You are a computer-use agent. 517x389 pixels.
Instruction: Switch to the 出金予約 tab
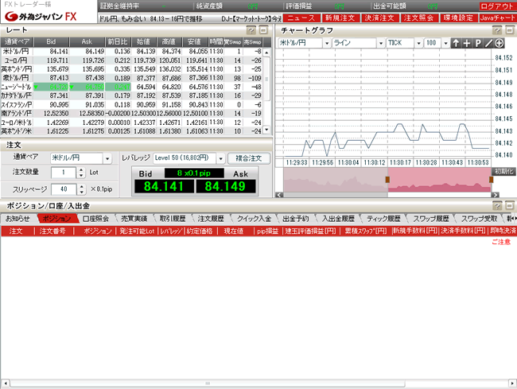[296, 218]
